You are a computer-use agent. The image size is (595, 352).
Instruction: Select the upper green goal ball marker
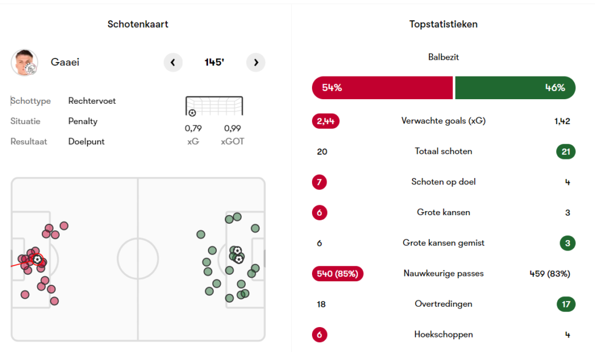[237, 251]
